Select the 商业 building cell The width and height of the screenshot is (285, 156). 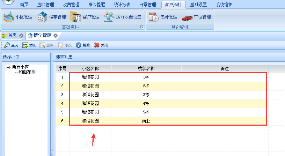[x=146, y=121]
